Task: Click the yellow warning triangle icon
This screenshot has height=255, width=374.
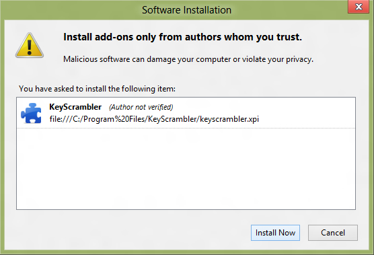Action: 30,45
